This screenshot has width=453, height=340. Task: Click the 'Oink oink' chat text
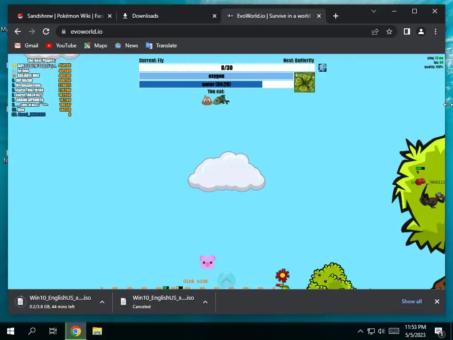[196, 281]
